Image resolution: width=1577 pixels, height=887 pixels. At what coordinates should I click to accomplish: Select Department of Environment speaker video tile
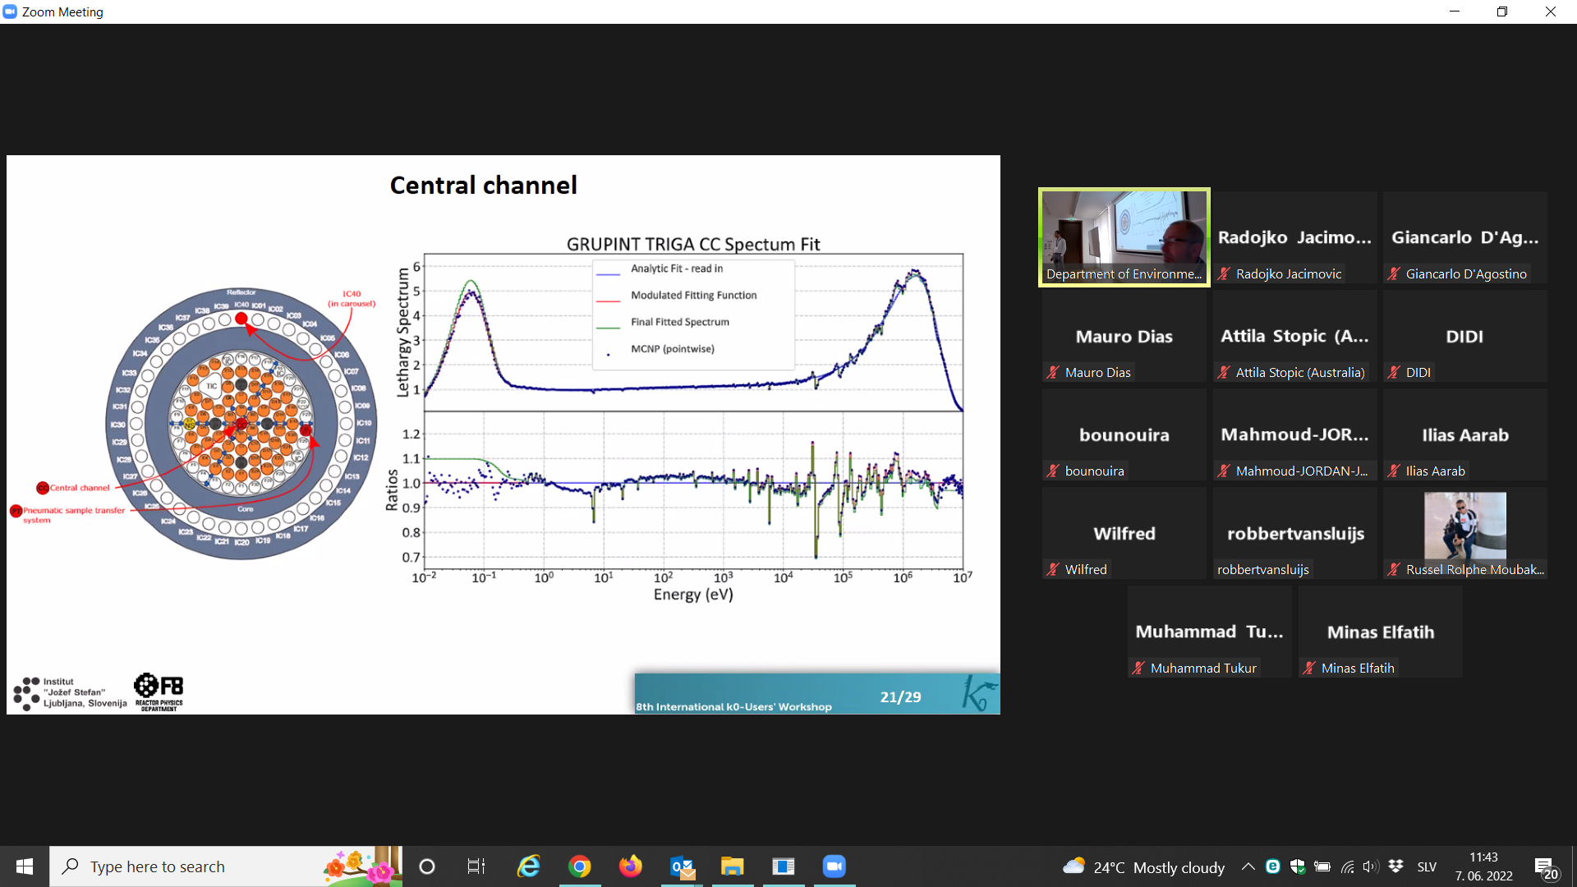click(1124, 237)
